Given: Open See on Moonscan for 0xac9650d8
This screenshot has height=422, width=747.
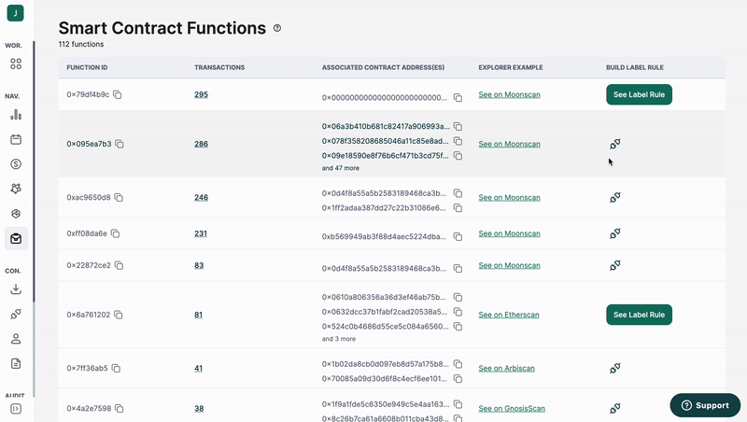Looking at the screenshot, I should point(509,197).
